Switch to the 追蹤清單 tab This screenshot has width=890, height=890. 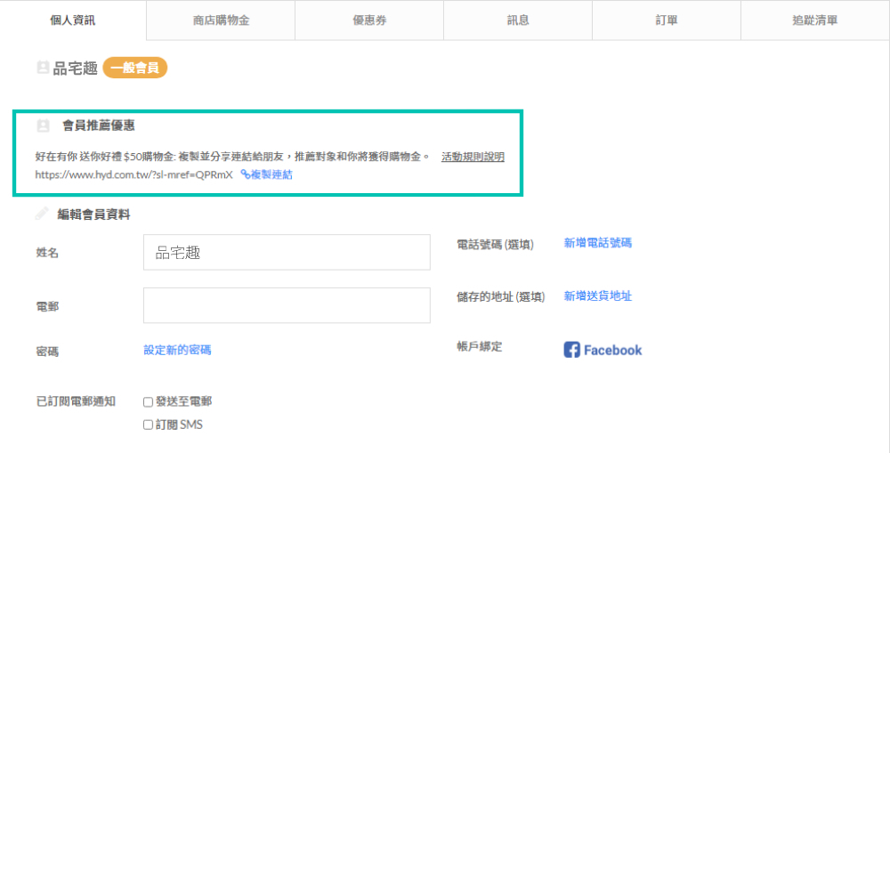coord(814,20)
